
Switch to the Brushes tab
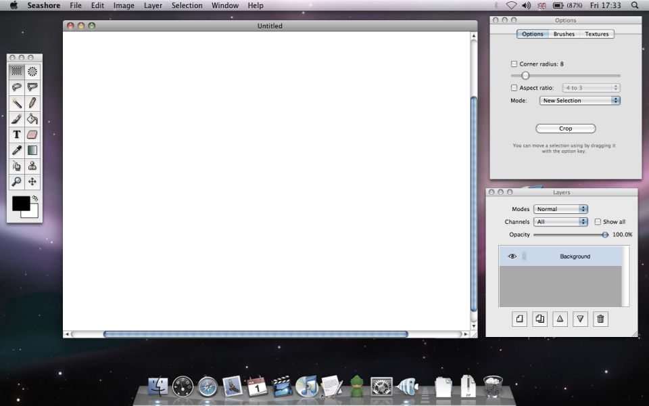click(x=564, y=34)
